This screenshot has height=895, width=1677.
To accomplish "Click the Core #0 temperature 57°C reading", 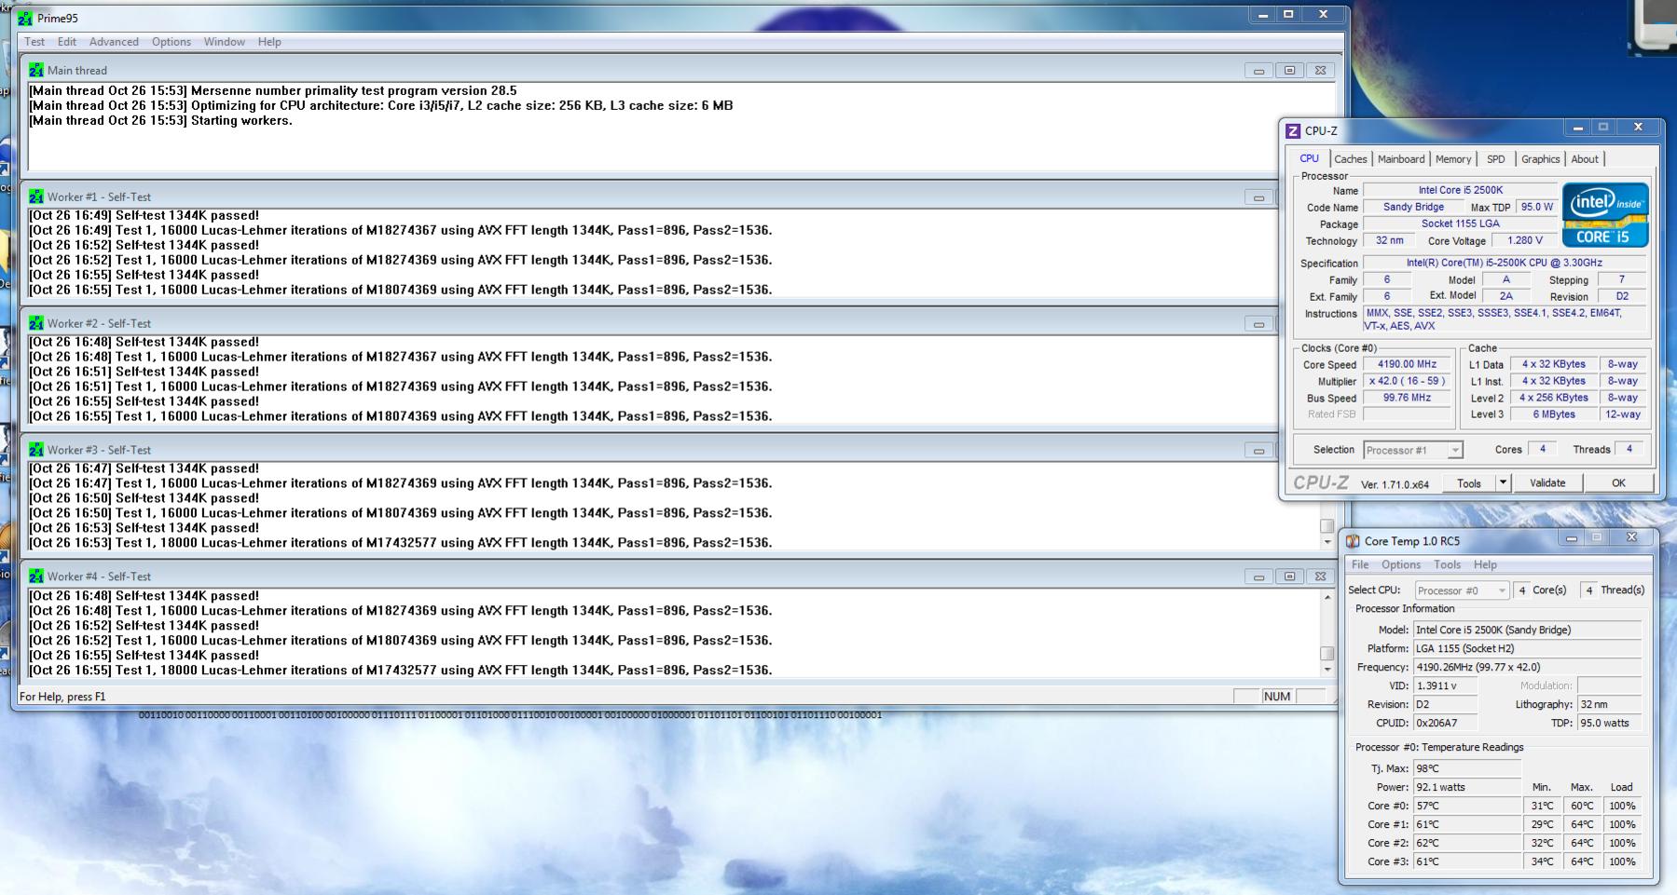I will pyautogui.click(x=1467, y=806).
